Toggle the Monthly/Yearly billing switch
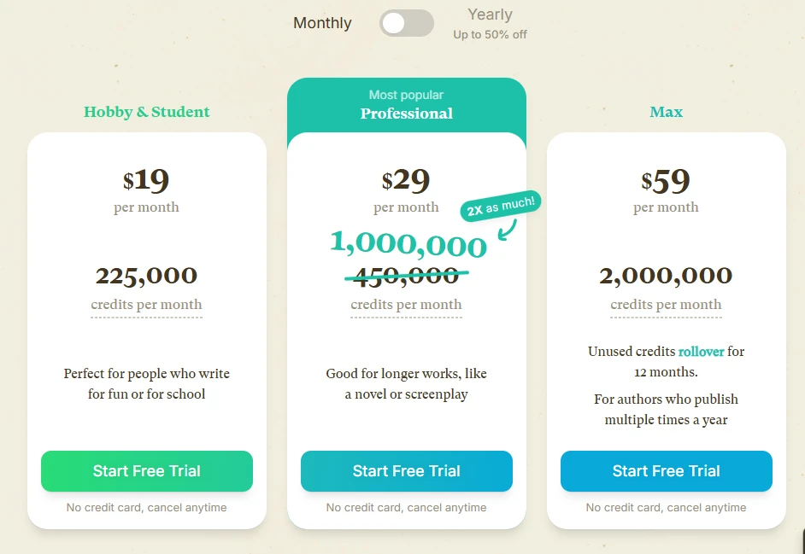The width and height of the screenshot is (805, 554). [406, 23]
